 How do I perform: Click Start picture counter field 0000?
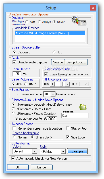coord(52,118)
